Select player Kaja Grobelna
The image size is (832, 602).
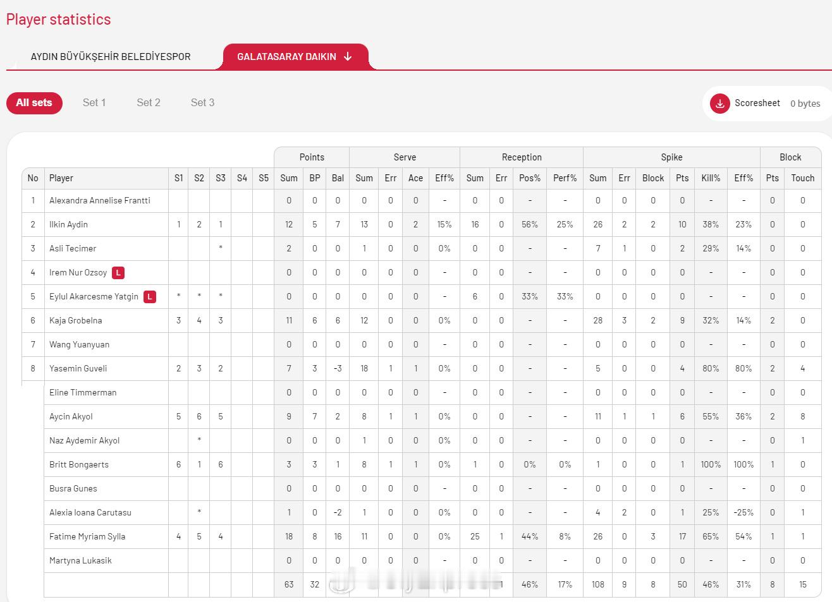pyautogui.click(x=75, y=320)
